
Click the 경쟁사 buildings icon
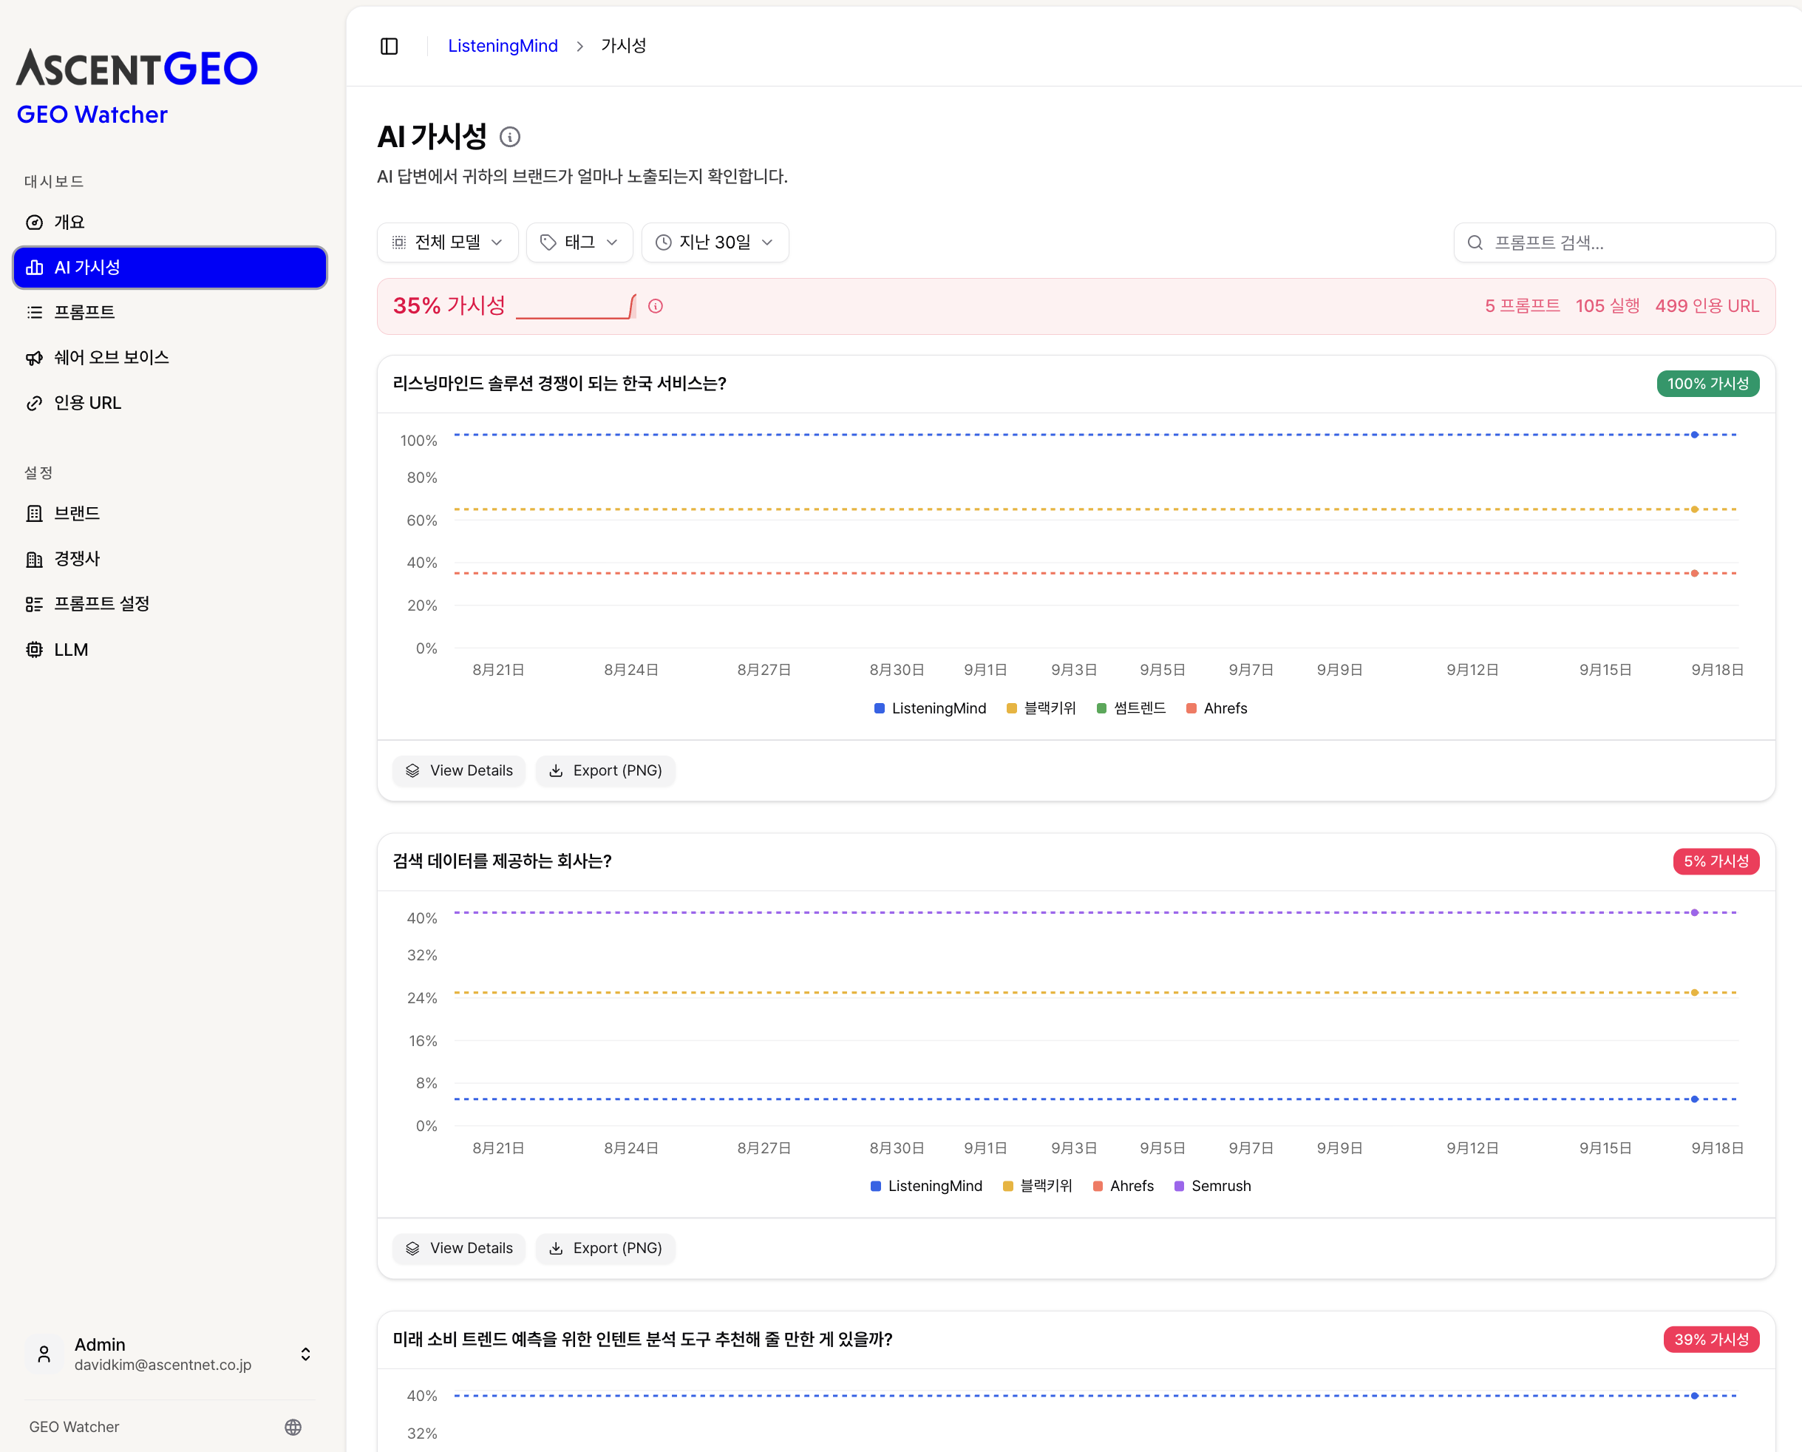point(34,559)
